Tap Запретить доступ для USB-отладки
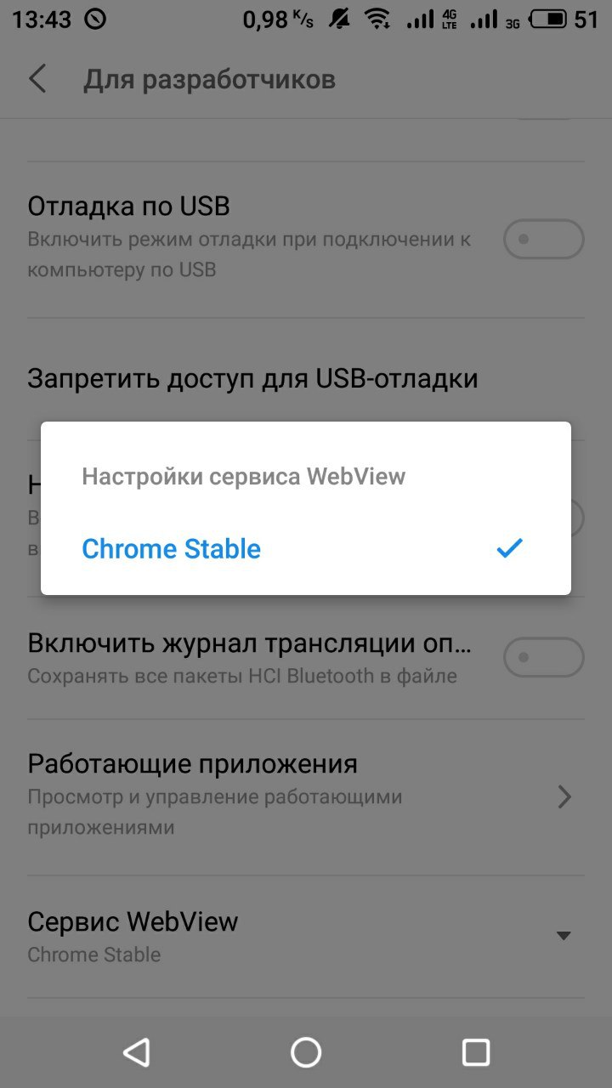612x1088 pixels. coord(252,378)
